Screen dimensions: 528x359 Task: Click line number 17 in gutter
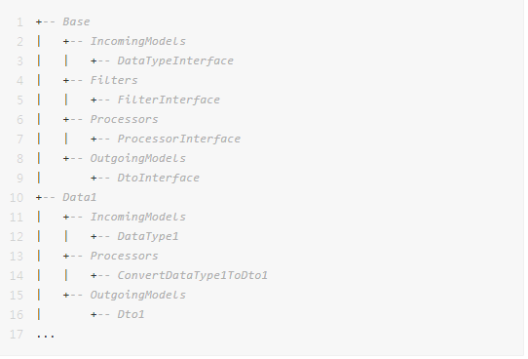(x=17, y=335)
